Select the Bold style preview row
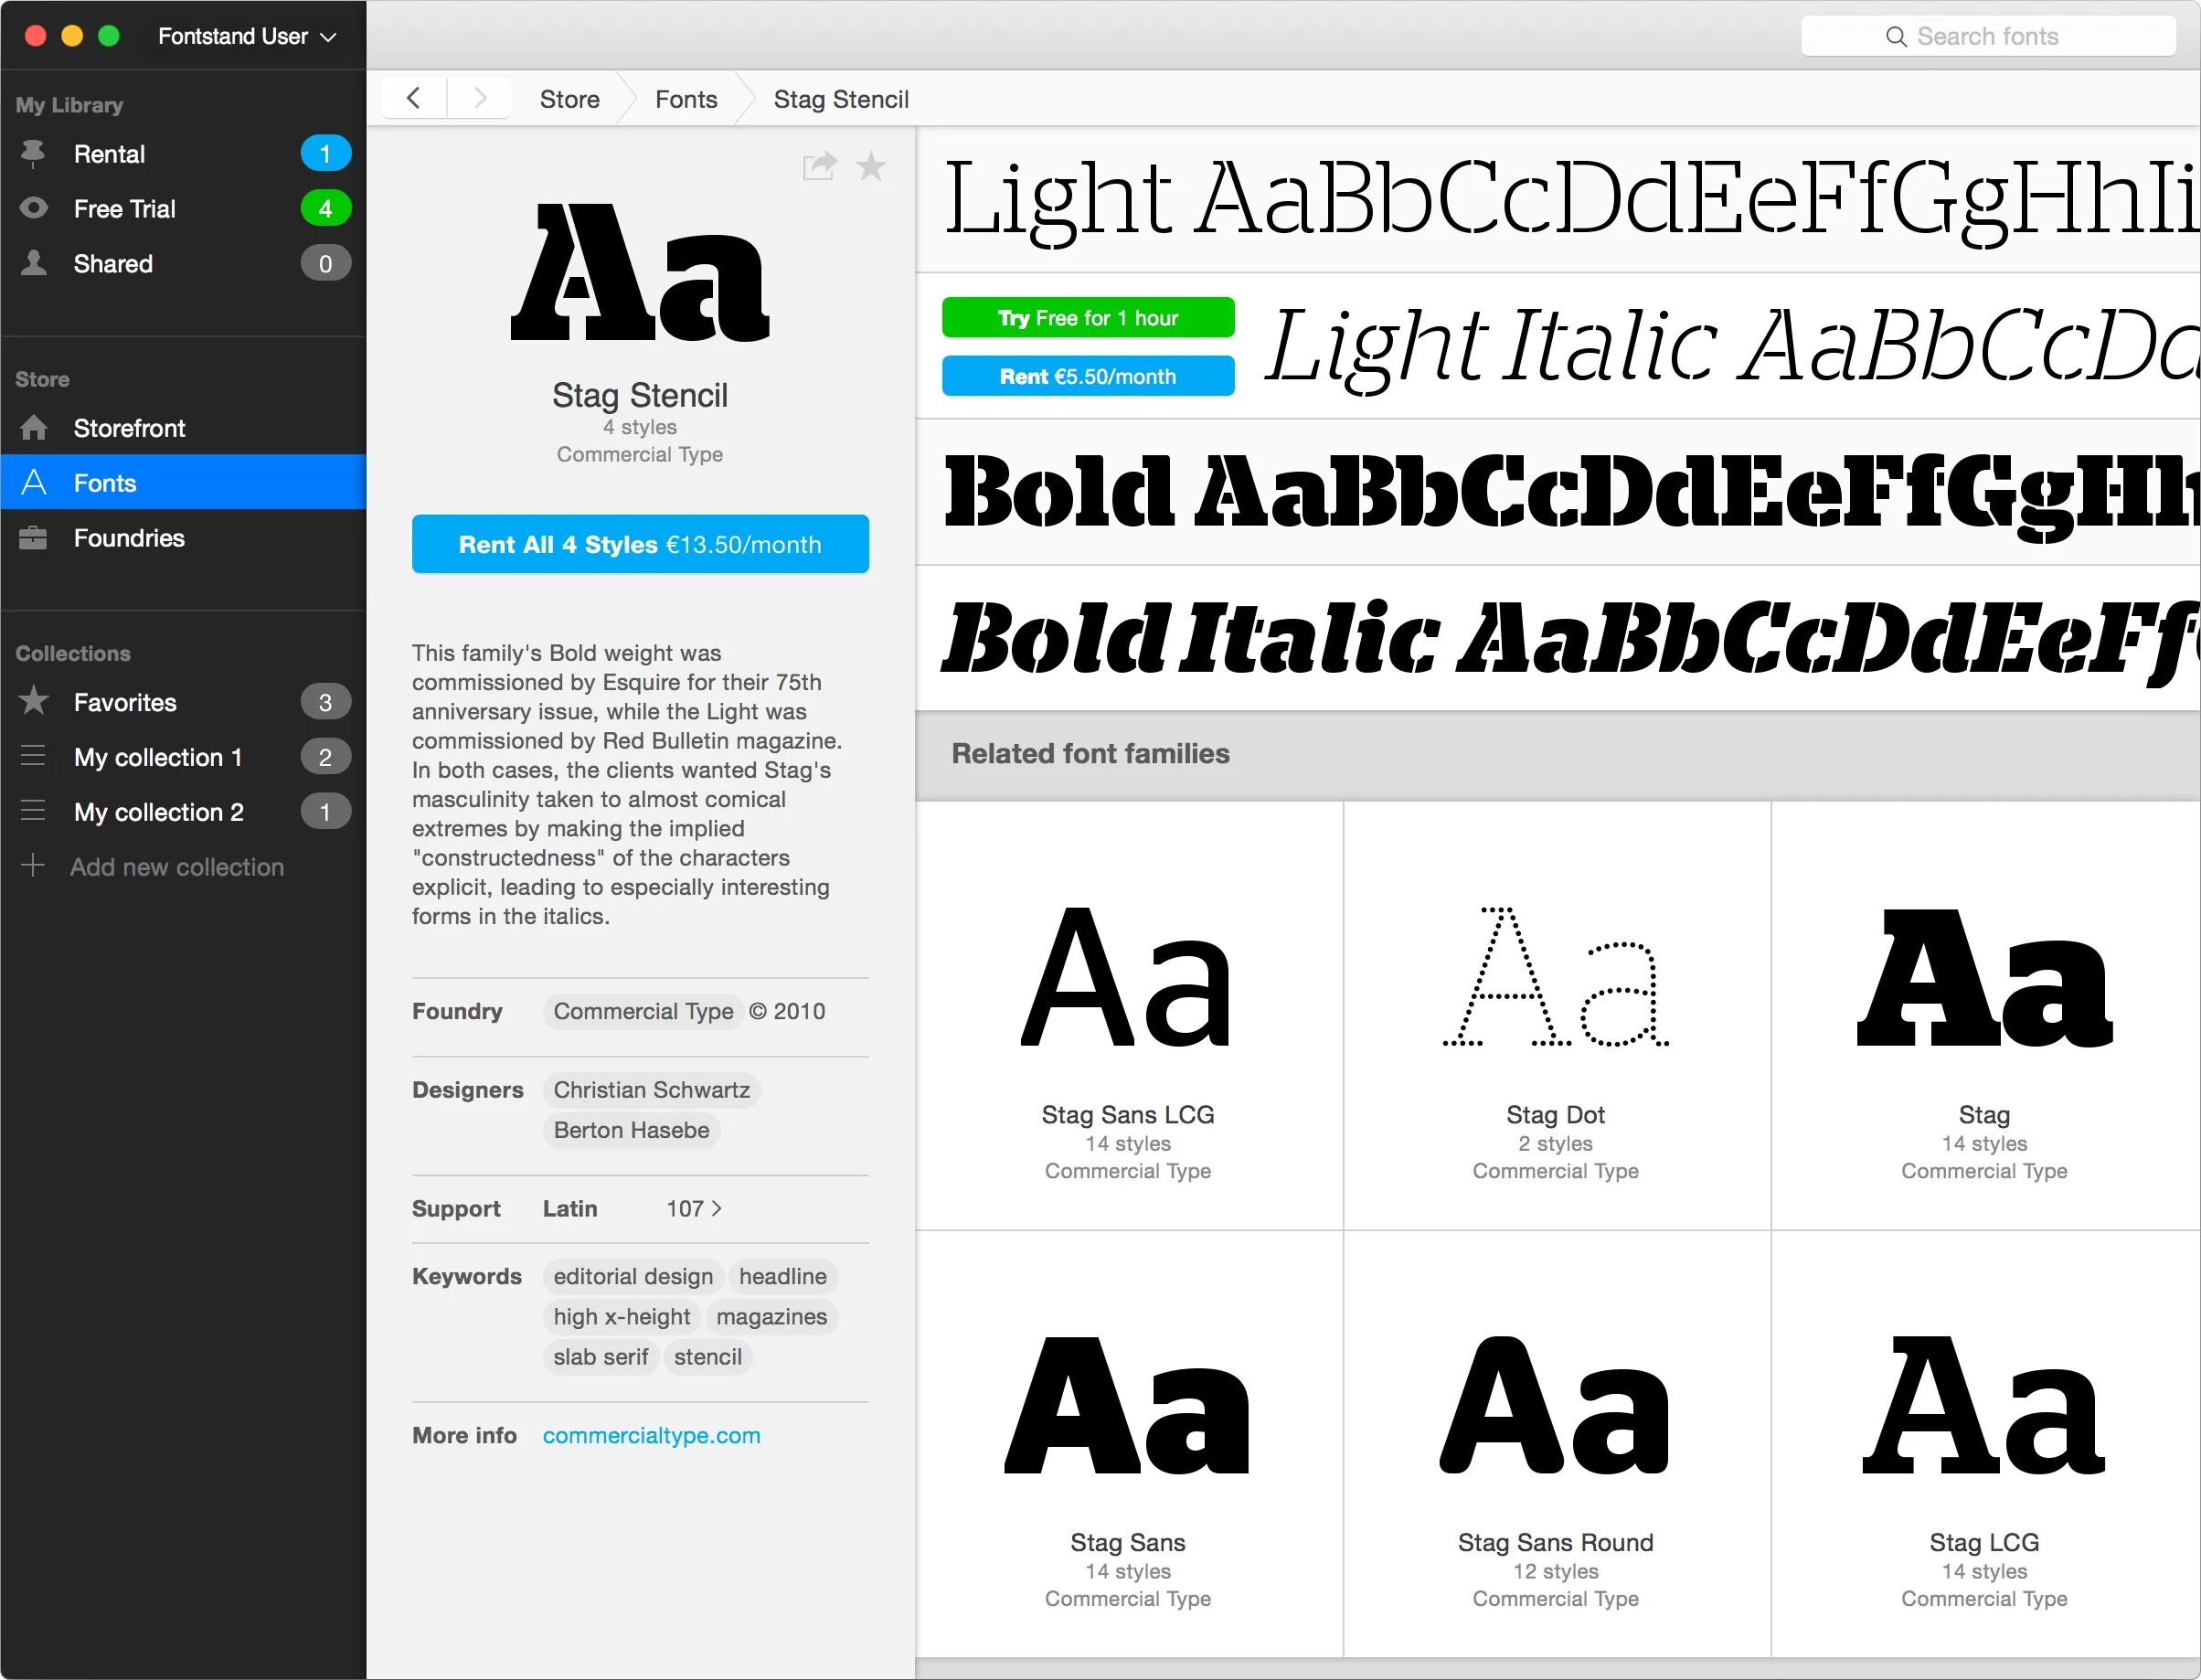The image size is (2201, 1680). tap(1558, 492)
